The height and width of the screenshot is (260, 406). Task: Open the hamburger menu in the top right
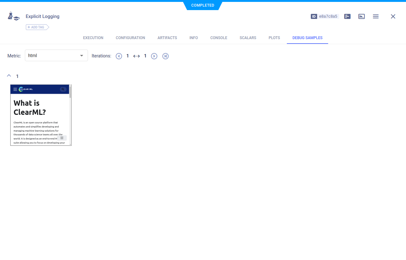(x=376, y=16)
